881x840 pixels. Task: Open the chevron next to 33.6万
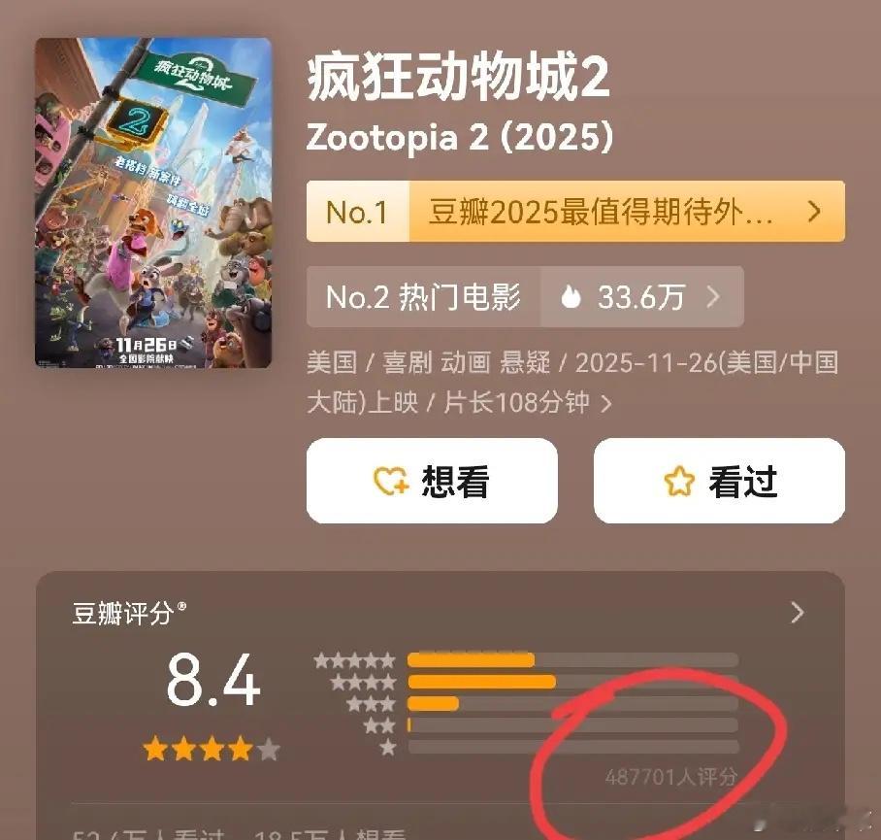(x=713, y=296)
